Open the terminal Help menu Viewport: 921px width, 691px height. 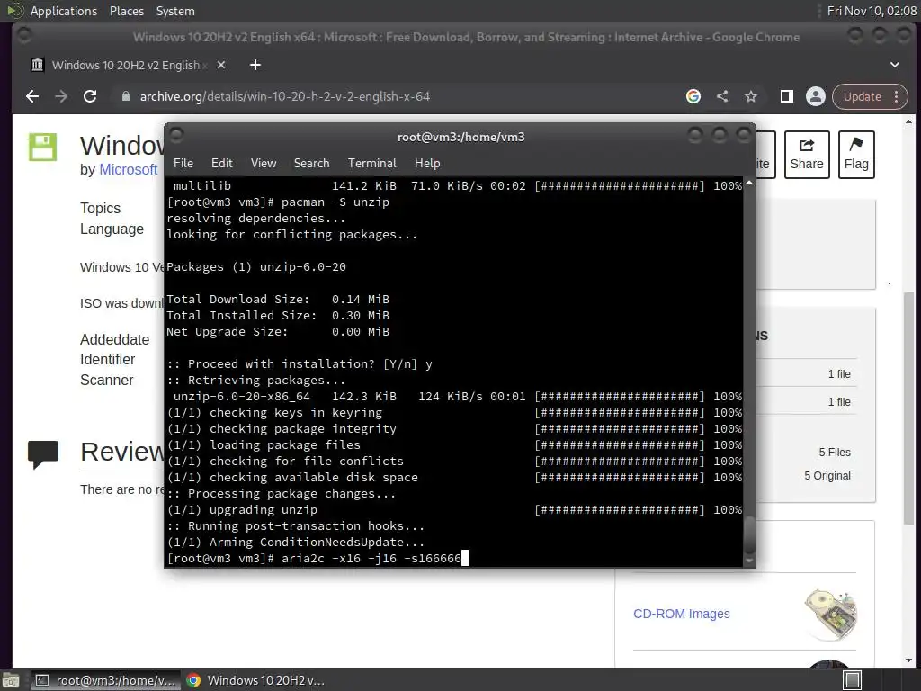(x=427, y=164)
